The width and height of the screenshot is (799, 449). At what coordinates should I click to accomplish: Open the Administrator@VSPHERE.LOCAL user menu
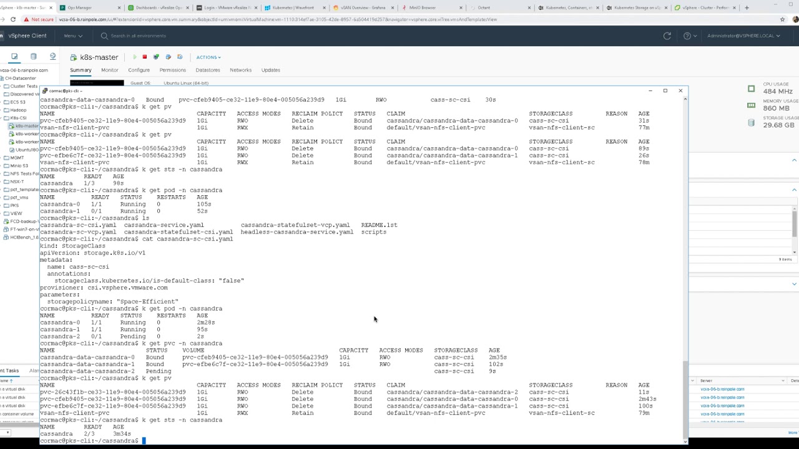743,36
